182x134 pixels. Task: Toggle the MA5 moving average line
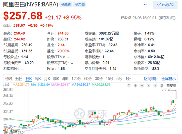(x=20, y=84)
